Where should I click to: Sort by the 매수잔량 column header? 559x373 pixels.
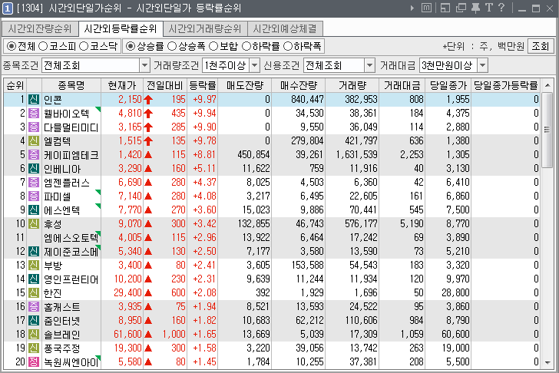click(x=299, y=85)
